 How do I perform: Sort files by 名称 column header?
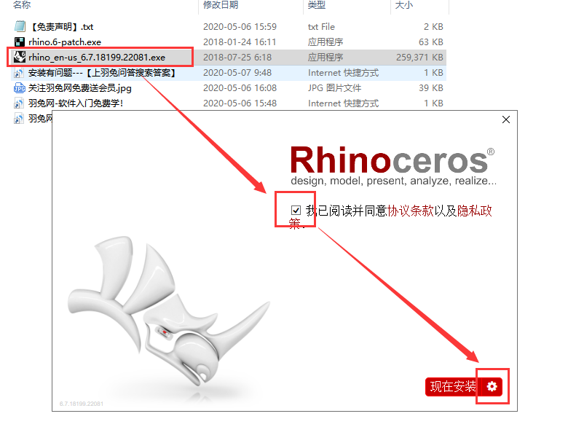[22, 5]
